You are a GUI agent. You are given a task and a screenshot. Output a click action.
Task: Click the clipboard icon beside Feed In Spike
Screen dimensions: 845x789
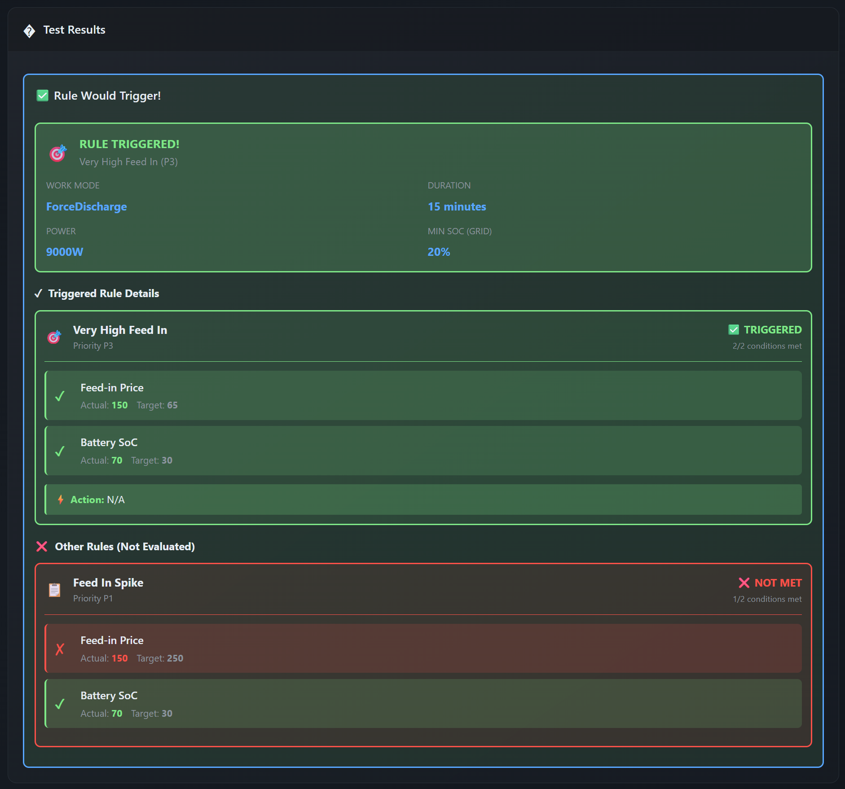tap(54, 590)
